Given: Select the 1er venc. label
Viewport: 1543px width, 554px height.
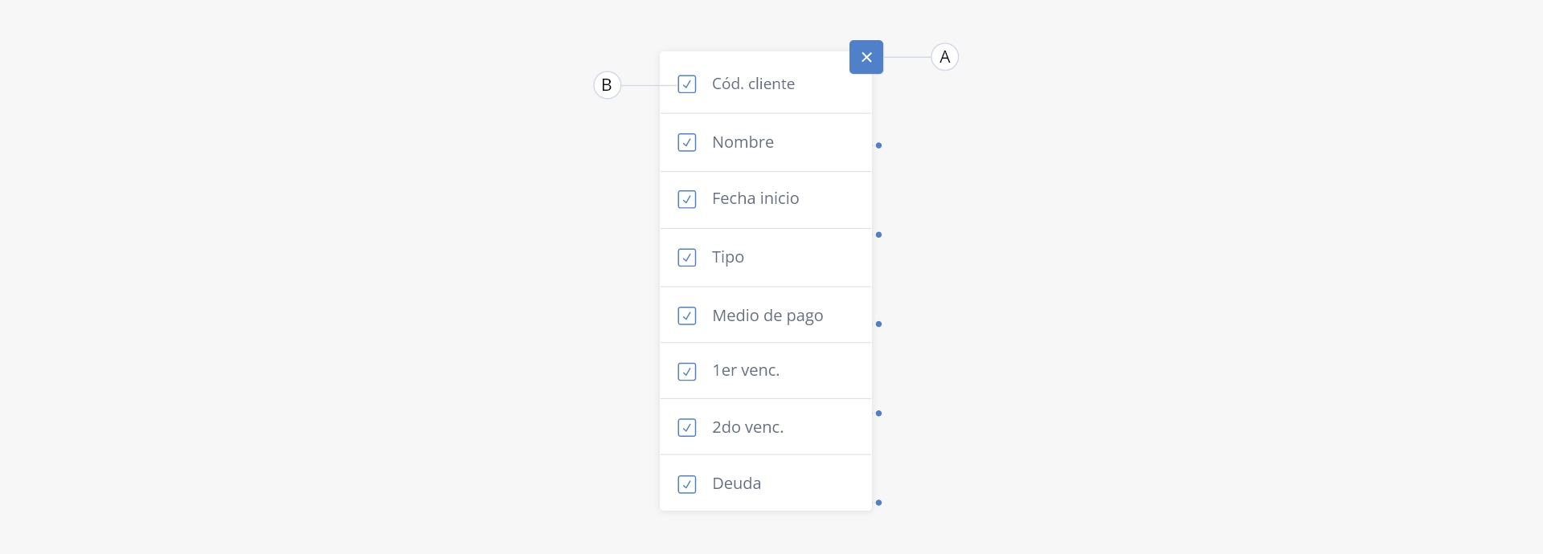Looking at the screenshot, I should 746,370.
